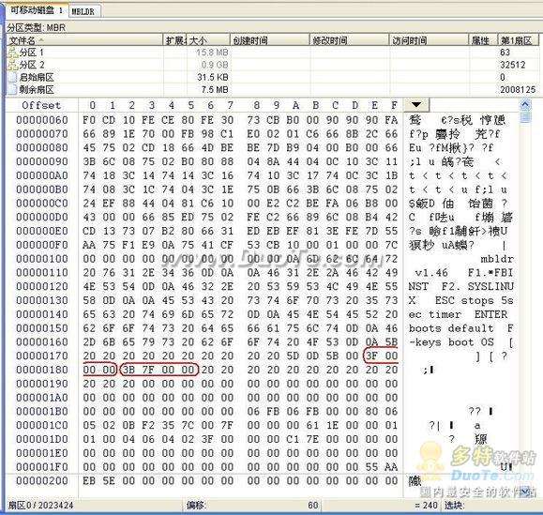Click the 55 AA signature bytes
Viewport: 543px width, 515px height.
coord(382,467)
